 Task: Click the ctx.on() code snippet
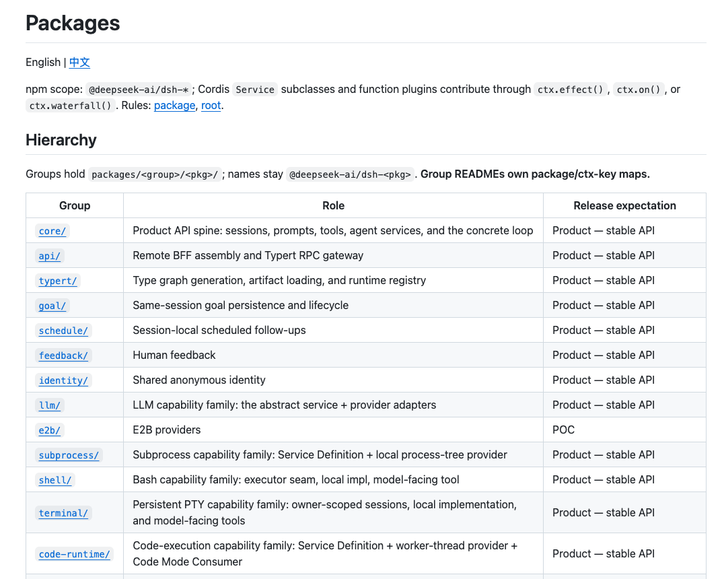pos(639,90)
